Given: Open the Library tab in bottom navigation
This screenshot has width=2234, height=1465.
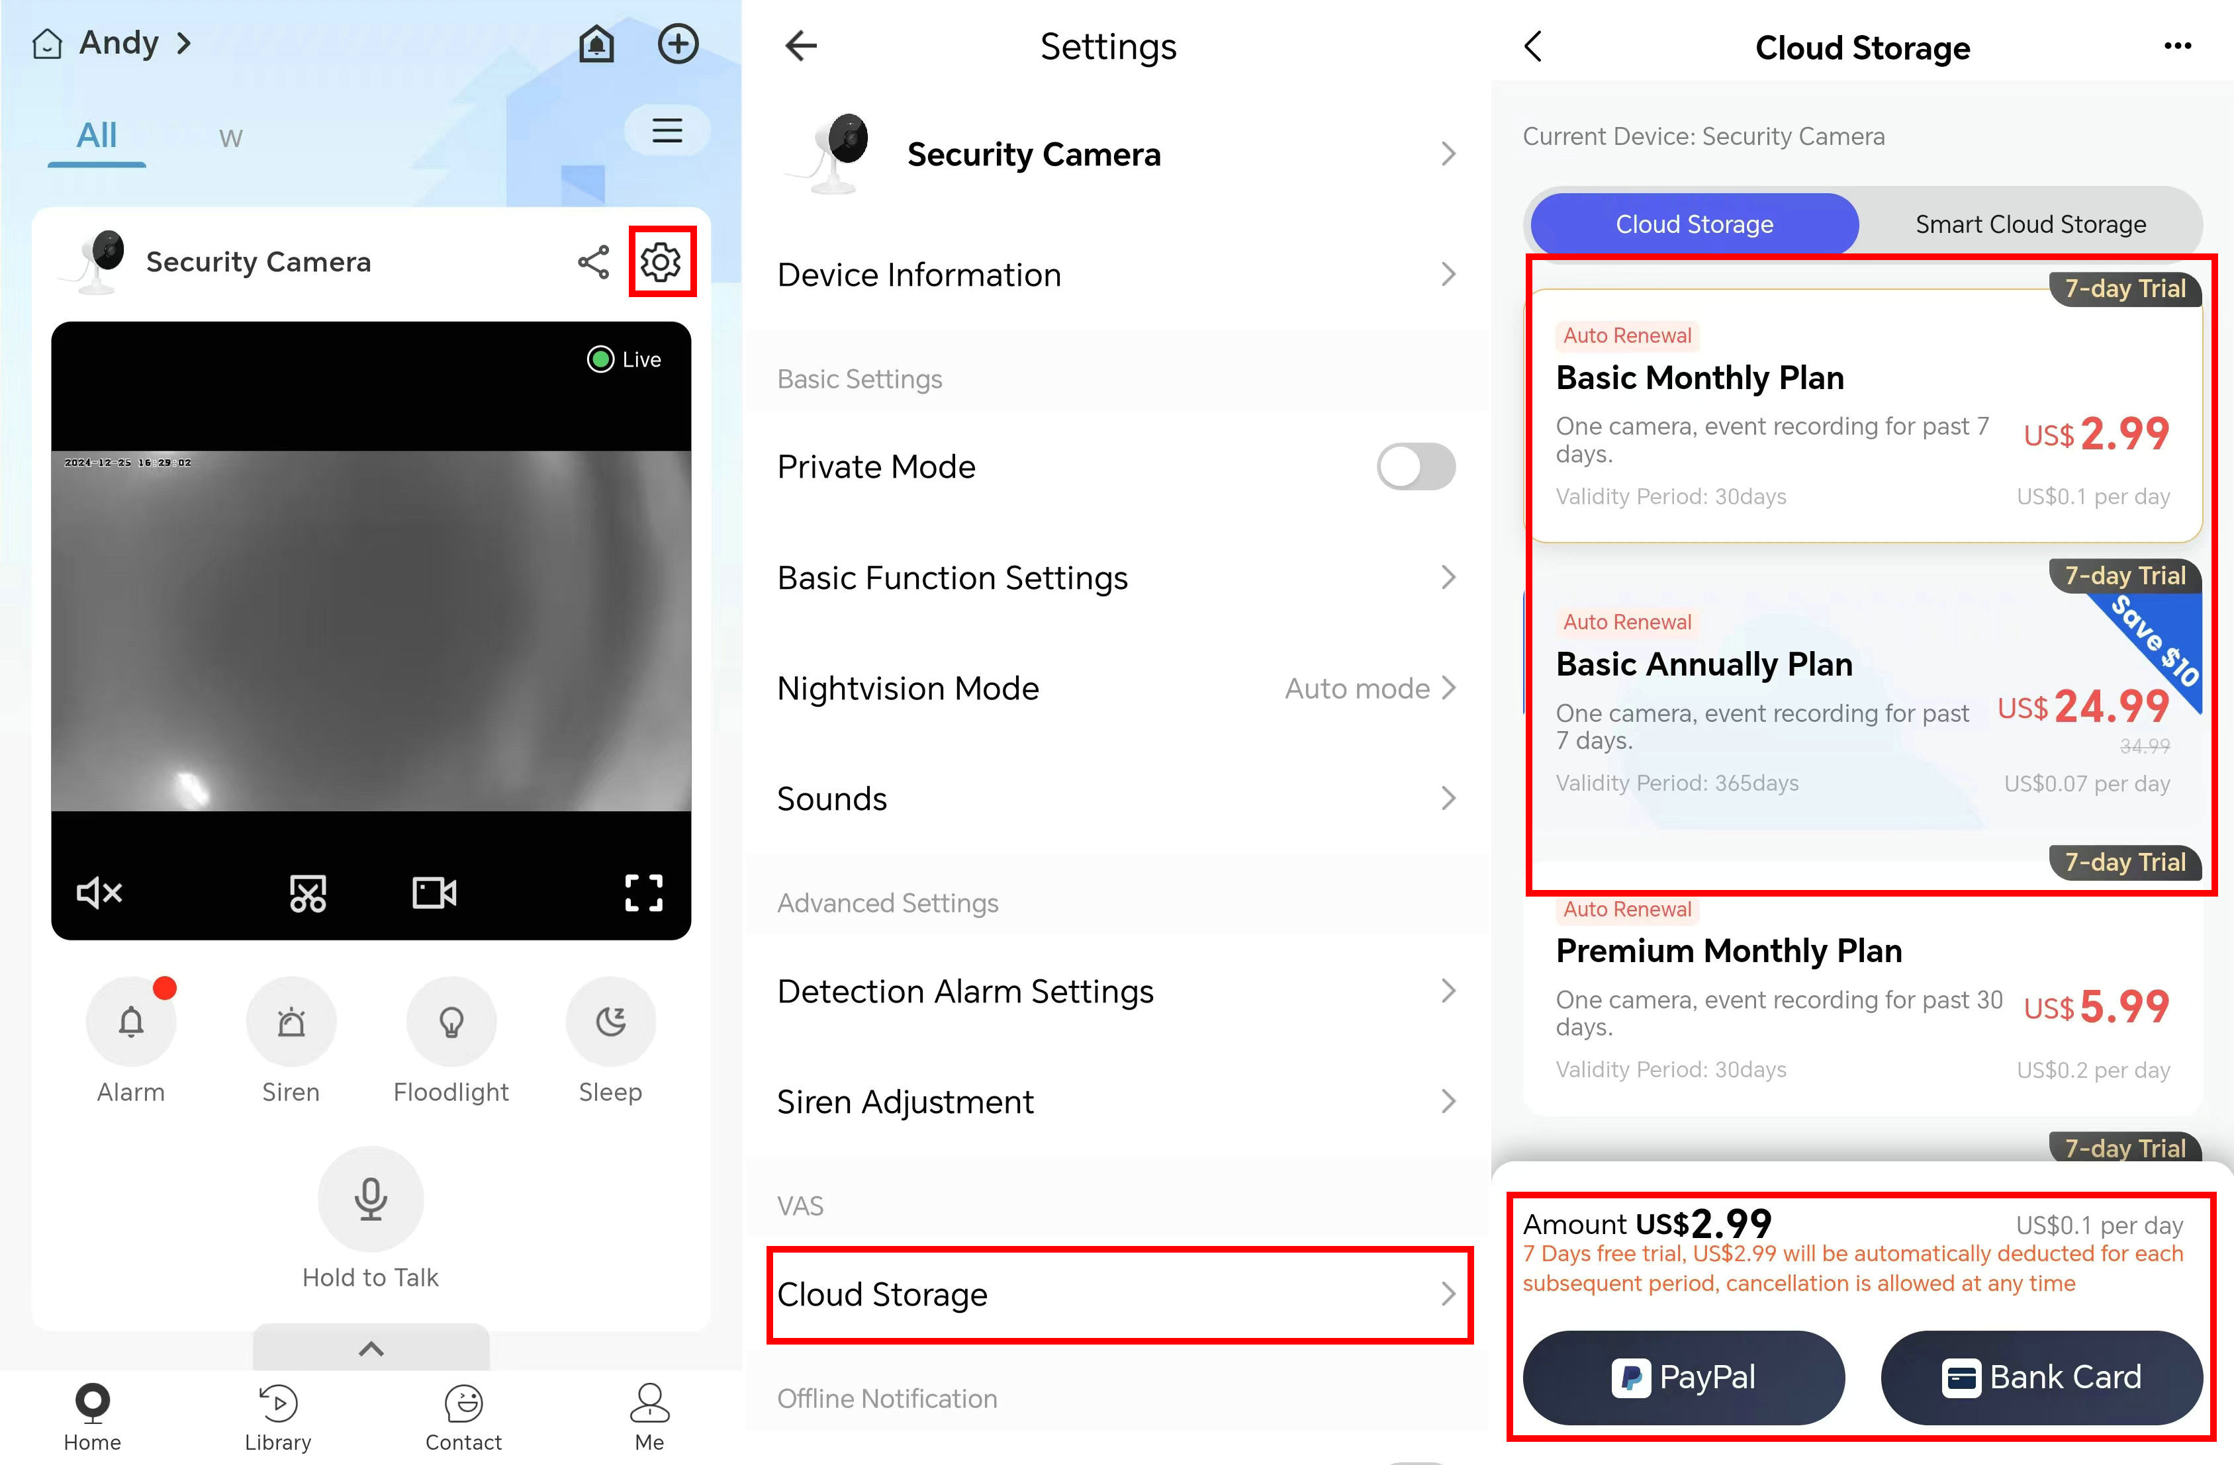Looking at the screenshot, I should (x=278, y=1417).
